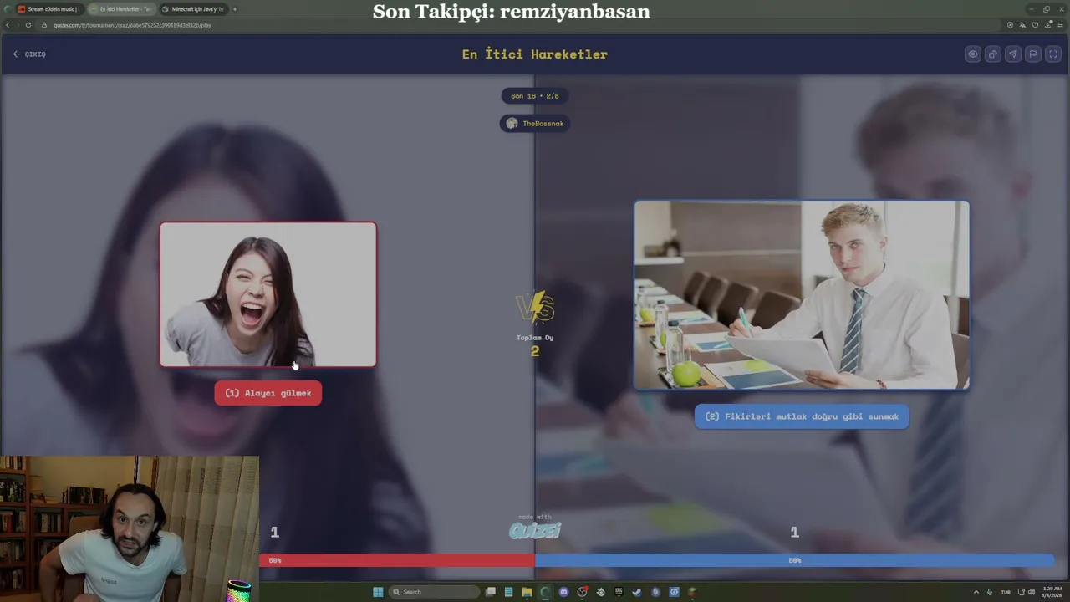Switch to the "En İtici Hareketler" tab
This screenshot has height=602, width=1070.
121,9
